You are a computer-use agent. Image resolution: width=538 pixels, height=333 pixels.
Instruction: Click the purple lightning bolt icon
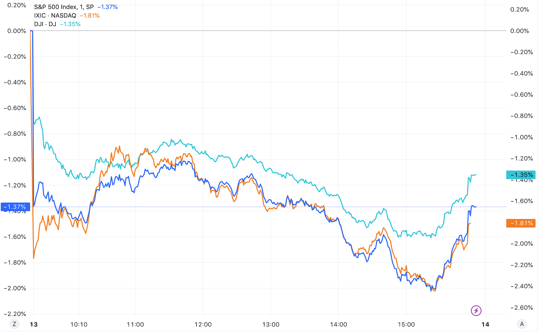click(476, 310)
